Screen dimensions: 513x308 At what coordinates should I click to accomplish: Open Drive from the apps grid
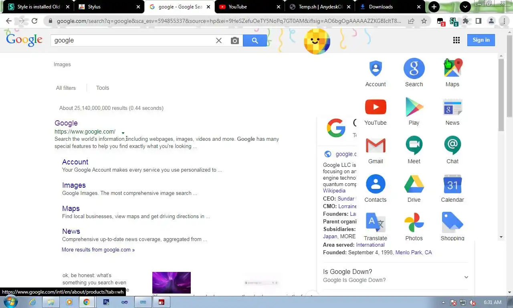pyautogui.click(x=414, y=184)
